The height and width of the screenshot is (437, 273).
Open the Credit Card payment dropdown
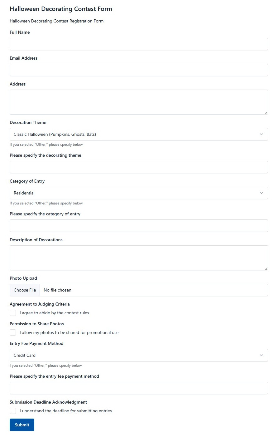click(x=139, y=355)
